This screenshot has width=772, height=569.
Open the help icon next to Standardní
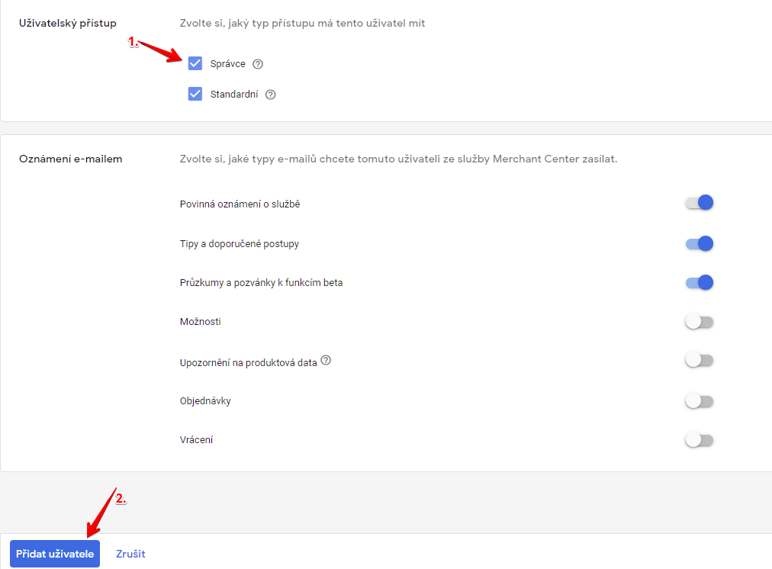(x=270, y=95)
